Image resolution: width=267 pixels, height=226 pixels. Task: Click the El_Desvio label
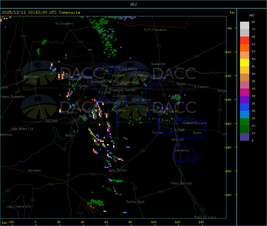(69, 113)
